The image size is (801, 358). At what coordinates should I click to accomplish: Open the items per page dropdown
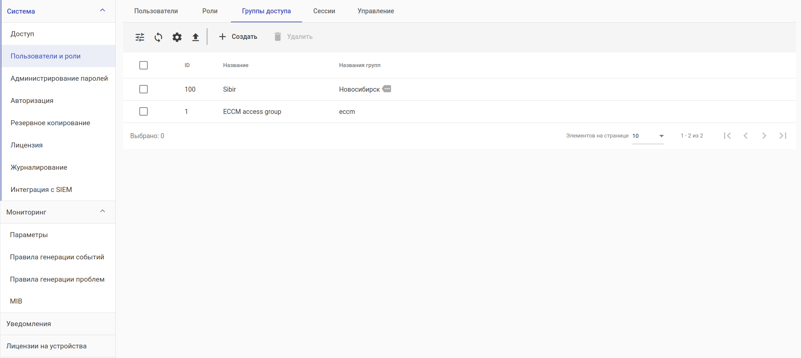[648, 136]
